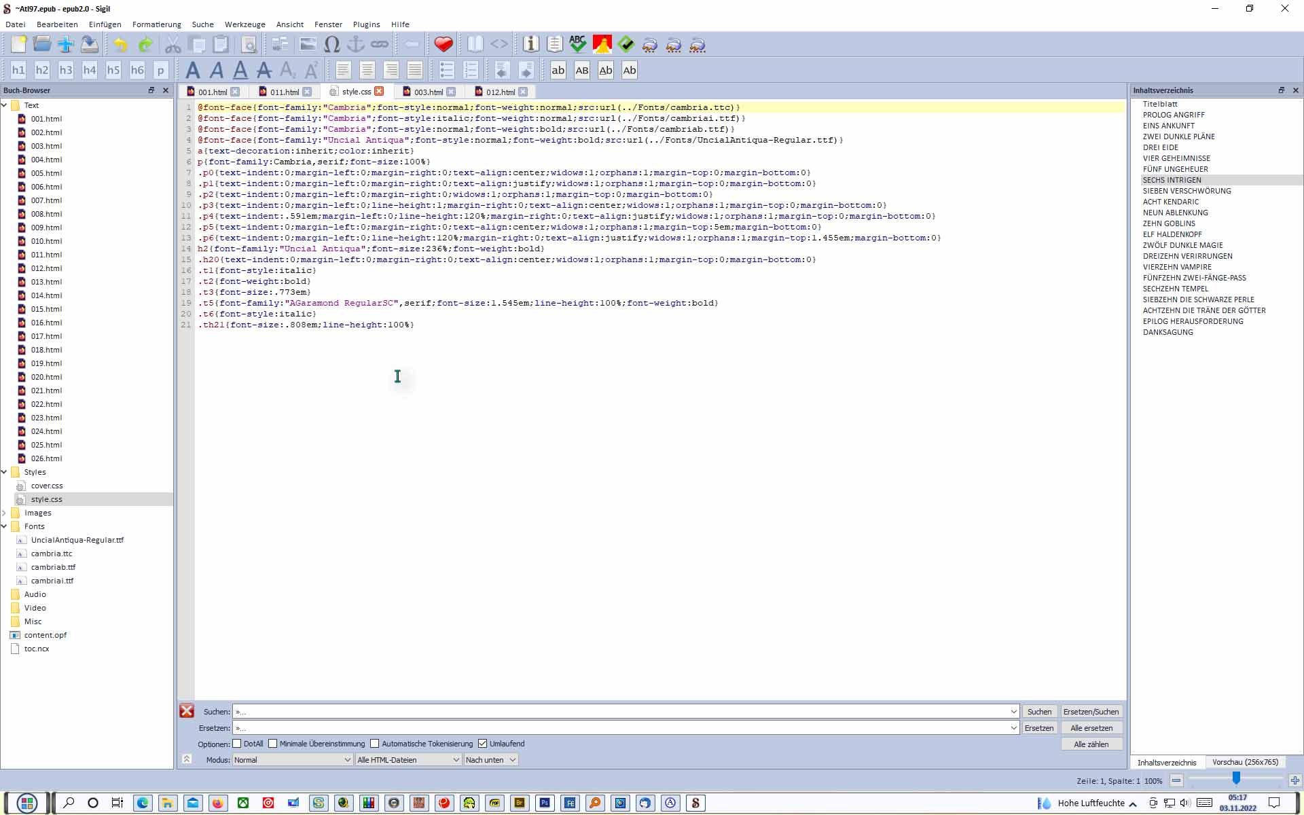
Task: Click uppercase AB case button
Action: (582, 70)
